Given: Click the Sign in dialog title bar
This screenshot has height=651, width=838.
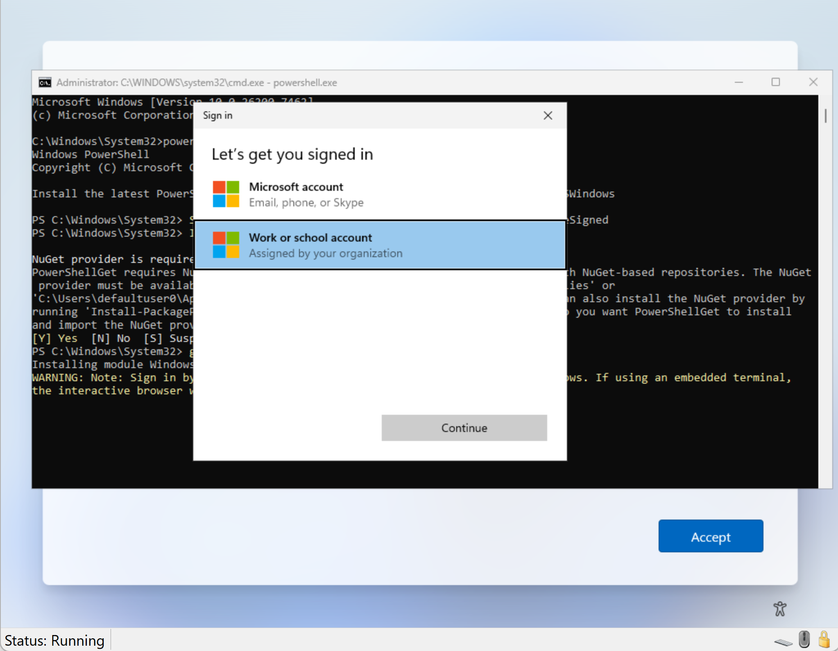Looking at the screenshot, I should click(x=369, y=115).
